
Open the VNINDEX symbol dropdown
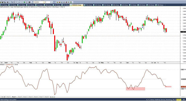44,2
